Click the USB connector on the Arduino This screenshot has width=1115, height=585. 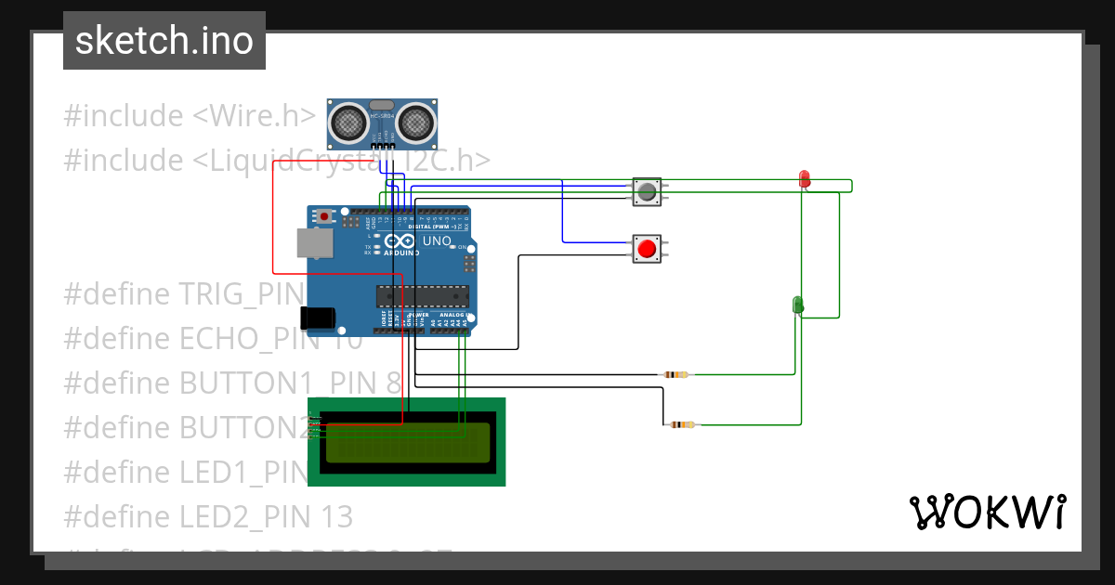[x=316, y=243]
